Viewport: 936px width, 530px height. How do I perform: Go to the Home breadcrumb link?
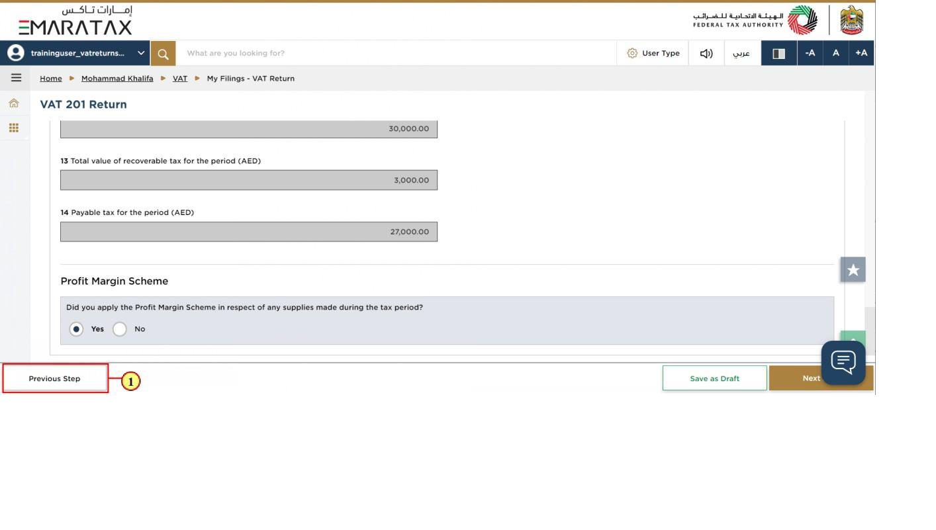[51, 78]
